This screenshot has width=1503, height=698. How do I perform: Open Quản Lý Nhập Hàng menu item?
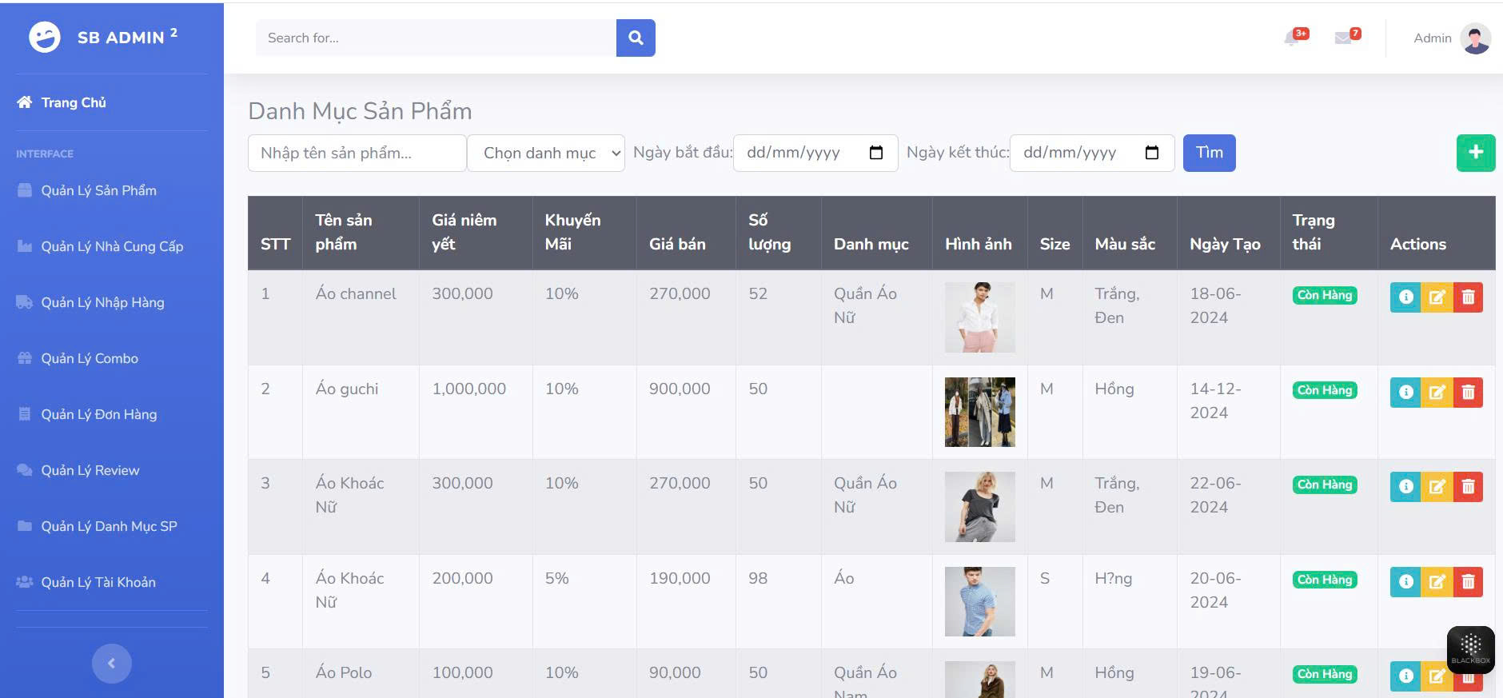click(102, 302)
